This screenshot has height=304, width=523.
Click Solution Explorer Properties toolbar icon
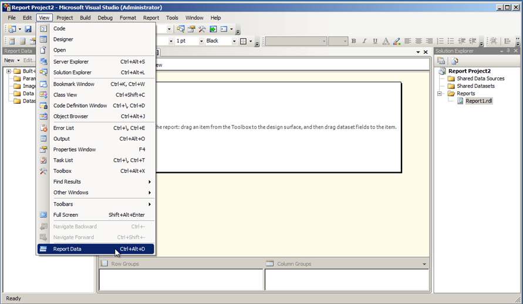(441, 60)
